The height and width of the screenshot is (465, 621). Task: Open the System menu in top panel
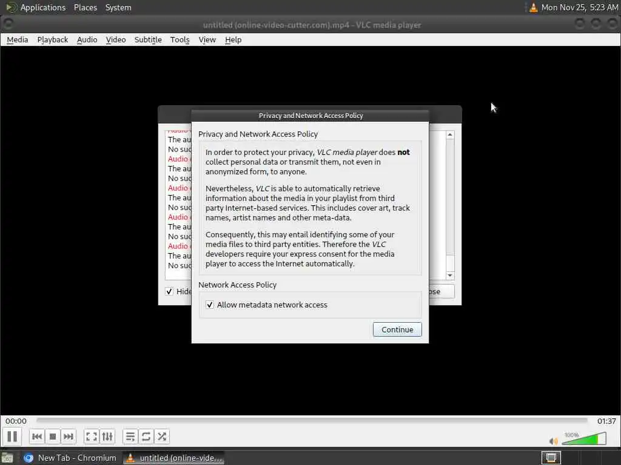[118, 7]
